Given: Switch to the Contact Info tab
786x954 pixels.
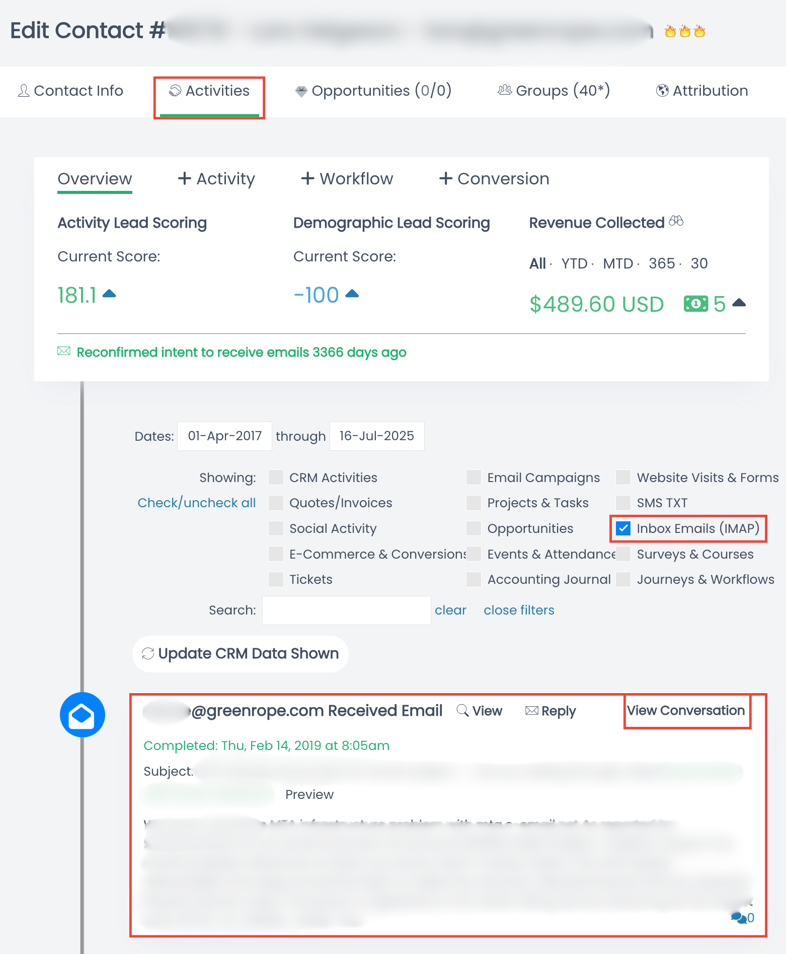Looking at the screenshot, I should click(71, 91).
